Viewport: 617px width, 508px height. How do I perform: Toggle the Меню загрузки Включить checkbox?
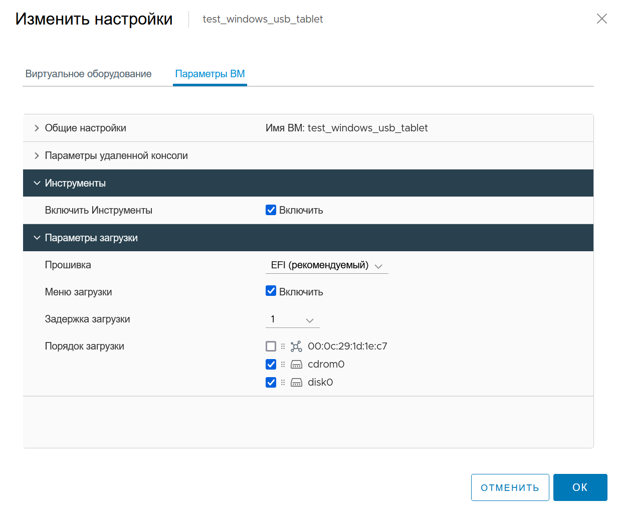(x=271, y=291)
